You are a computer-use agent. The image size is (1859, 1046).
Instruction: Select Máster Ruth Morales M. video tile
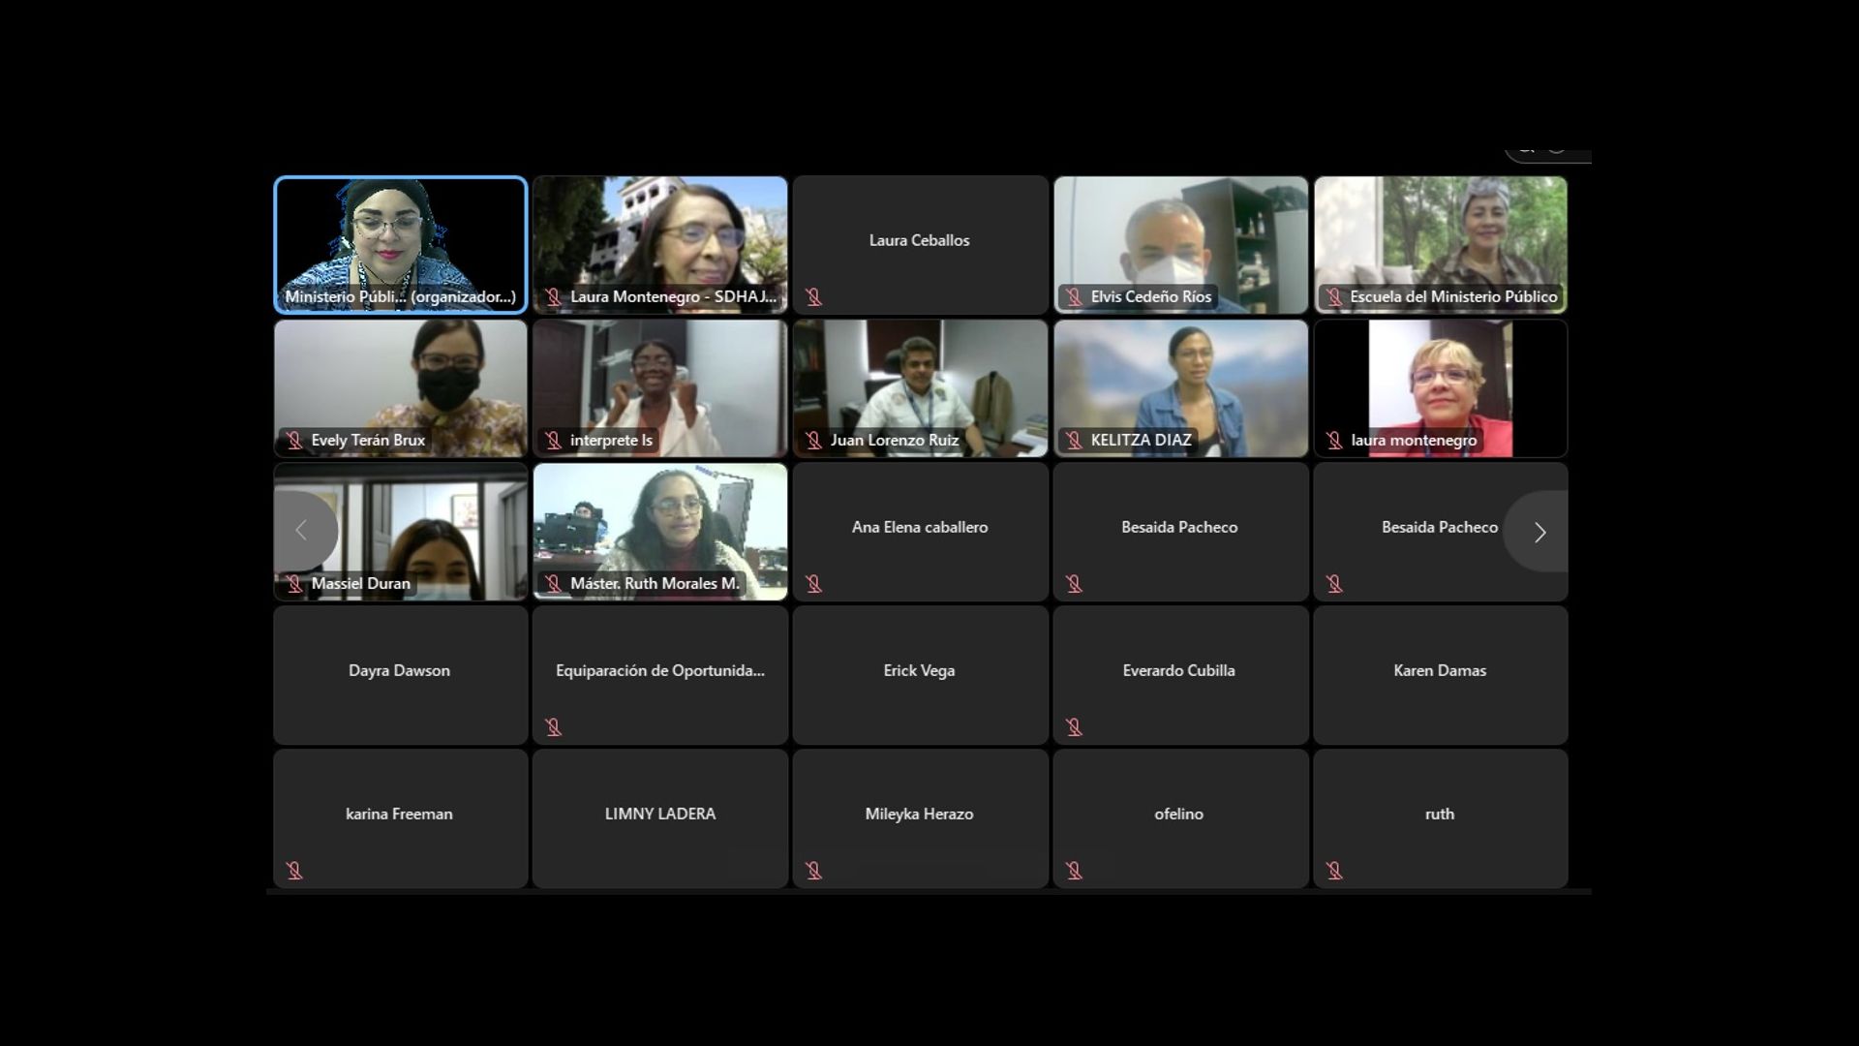tap(660, 523)
